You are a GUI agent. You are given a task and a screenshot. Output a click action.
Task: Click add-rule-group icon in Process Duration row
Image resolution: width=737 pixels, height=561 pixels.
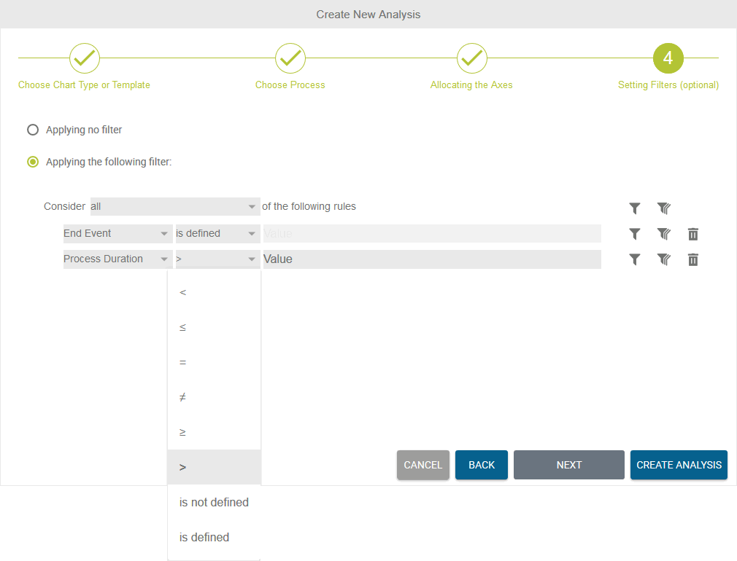tap(663, 259)
